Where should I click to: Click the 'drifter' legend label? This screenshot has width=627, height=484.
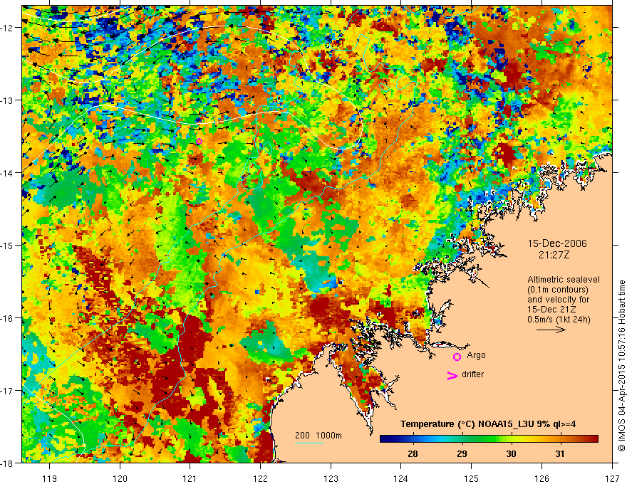point(472,374)
